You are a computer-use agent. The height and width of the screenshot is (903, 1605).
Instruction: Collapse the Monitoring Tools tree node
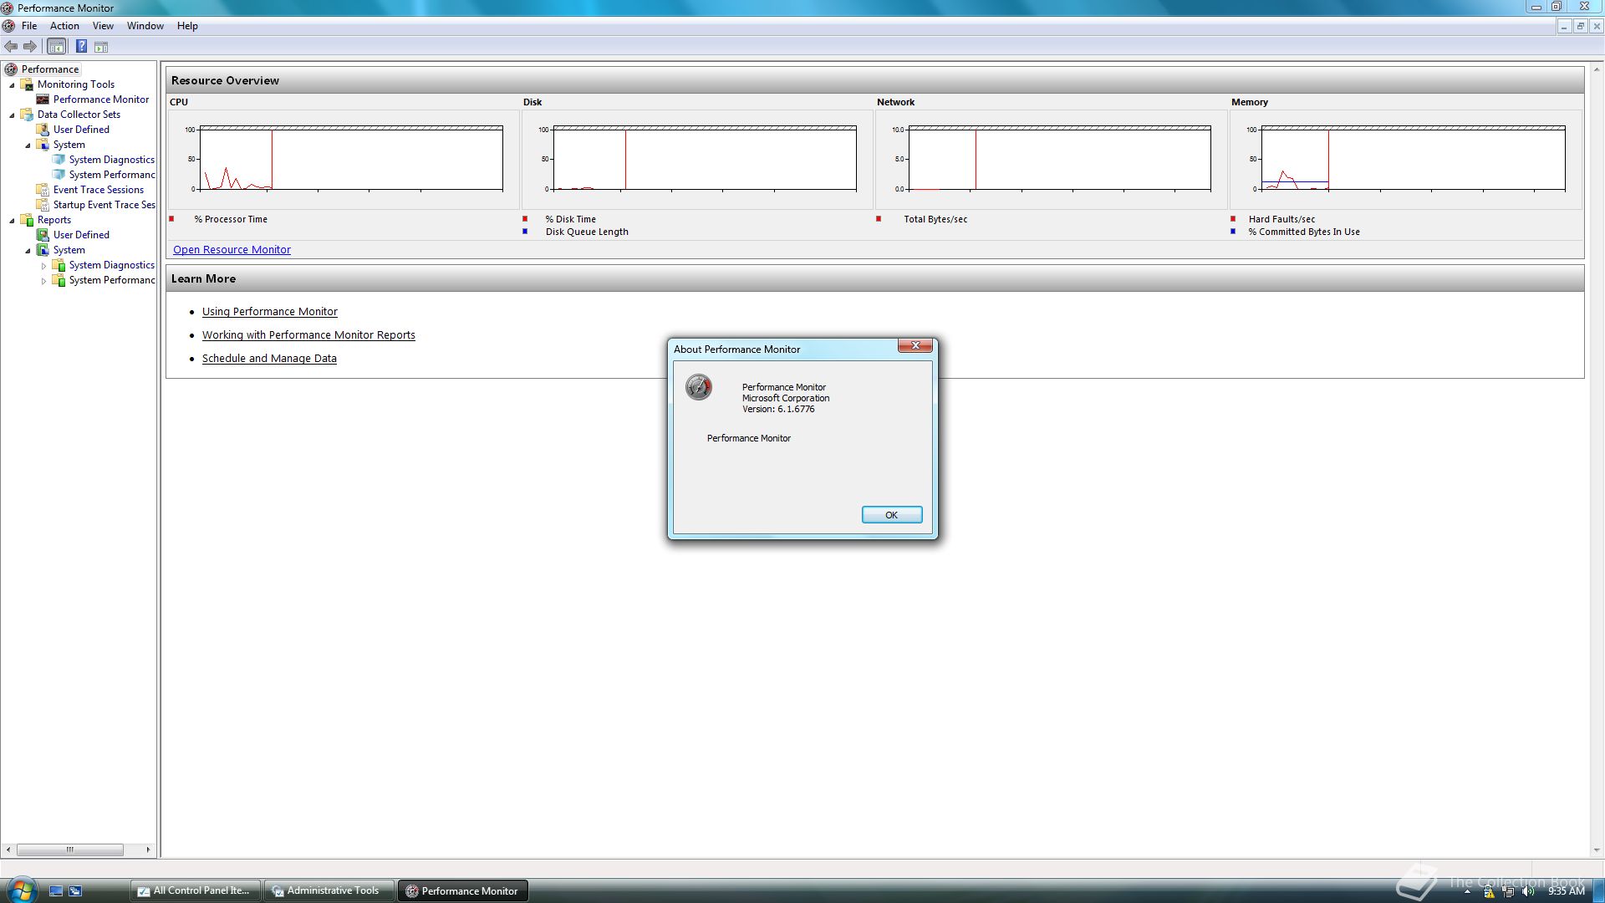click(x=12, y=85)
